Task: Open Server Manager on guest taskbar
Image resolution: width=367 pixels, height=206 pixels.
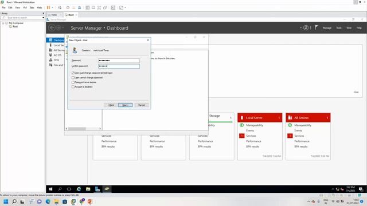Action: (97, 189)
